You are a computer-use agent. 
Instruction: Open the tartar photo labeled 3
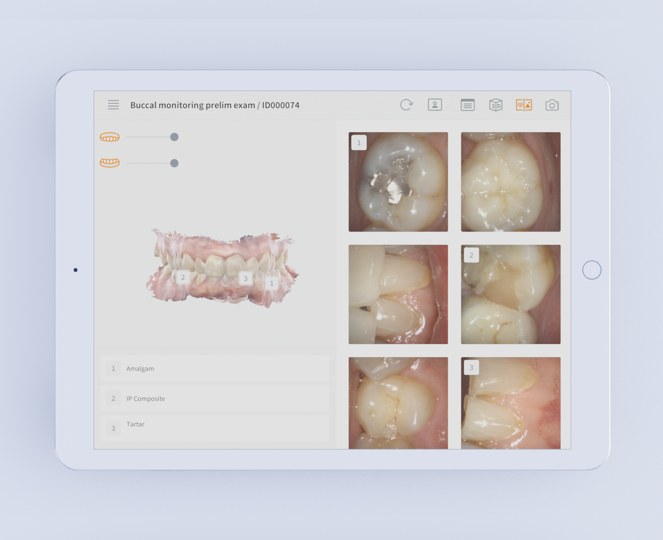(x=510, y=403)
